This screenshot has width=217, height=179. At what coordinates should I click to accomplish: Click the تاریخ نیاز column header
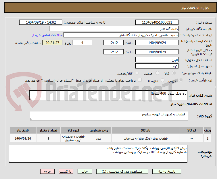coord(23,130)
